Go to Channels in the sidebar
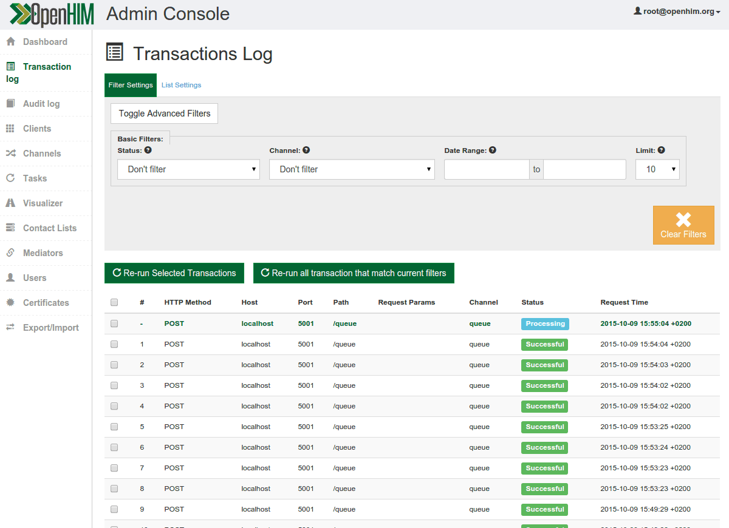729x528 pixels. click(x=42, y=154)
